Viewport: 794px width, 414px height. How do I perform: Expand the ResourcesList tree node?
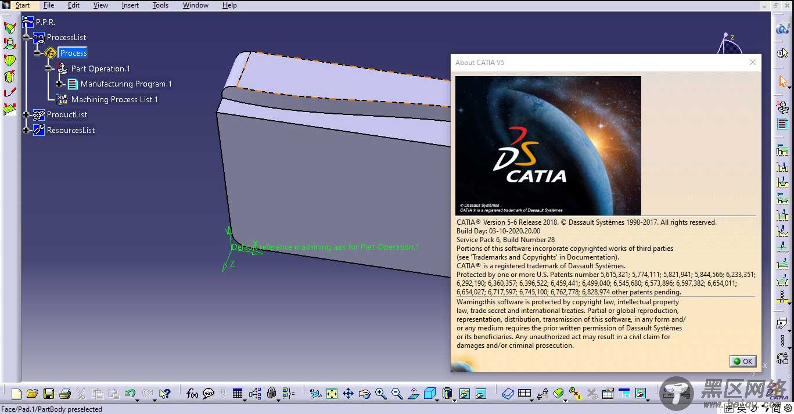pyautogui.click(x=26, y=131)
